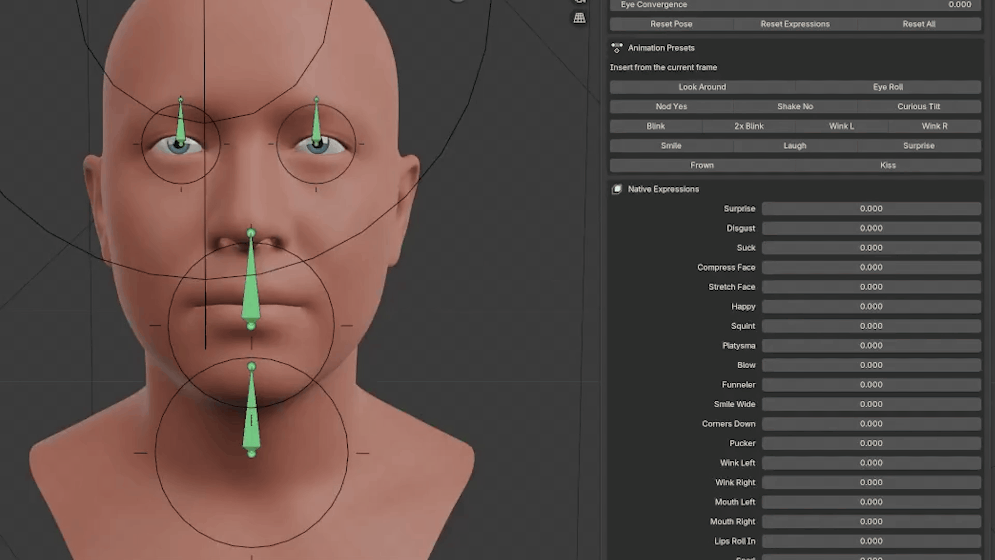The image size is (995, 560).
Task: Select the green mouth bone below the nose
Action: (x=251, y=279)
